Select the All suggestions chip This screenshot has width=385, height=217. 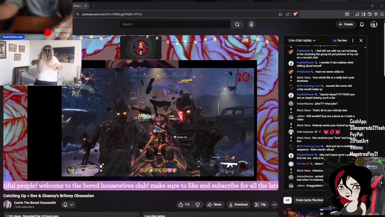click(288, 200)
